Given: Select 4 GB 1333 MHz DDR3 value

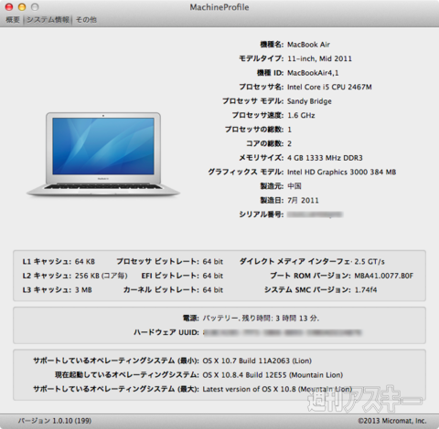Looking at the screenshot, I should click(325, 158).
